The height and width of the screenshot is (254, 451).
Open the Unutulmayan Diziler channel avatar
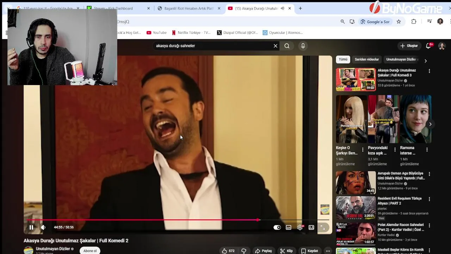pos(28,250)
